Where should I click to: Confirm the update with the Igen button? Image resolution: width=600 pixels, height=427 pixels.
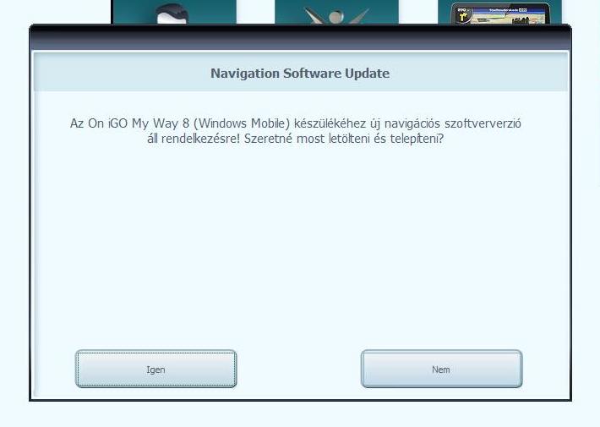coord(155,369)
